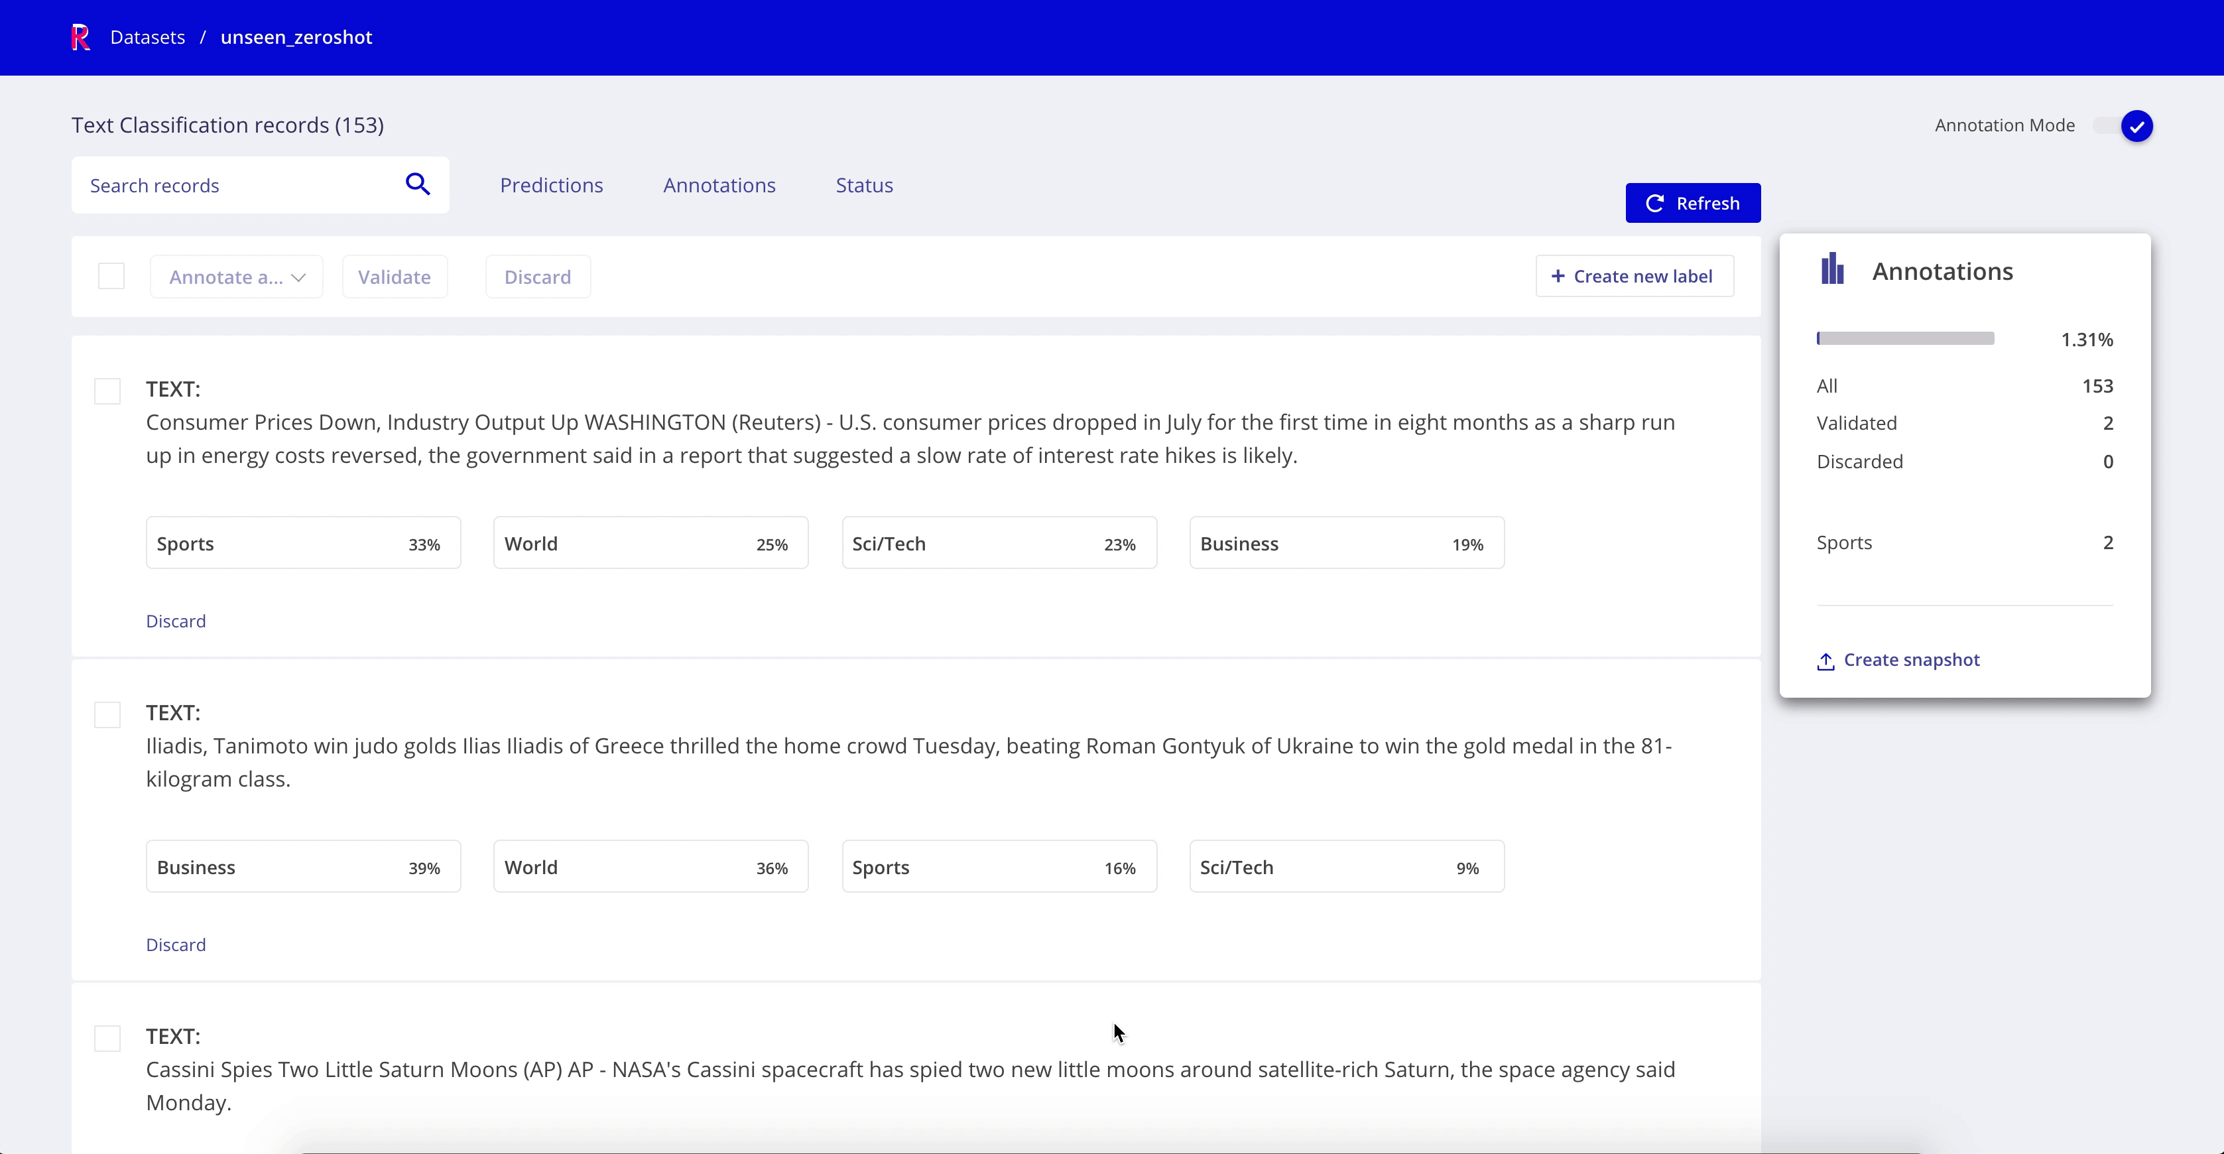Click the Refresh circular arrow icon
Viewport: 2224px width, 1154px height.
1654,203
